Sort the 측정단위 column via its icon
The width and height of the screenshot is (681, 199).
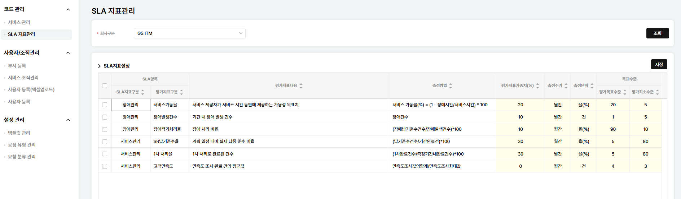(x=592, y=86)
